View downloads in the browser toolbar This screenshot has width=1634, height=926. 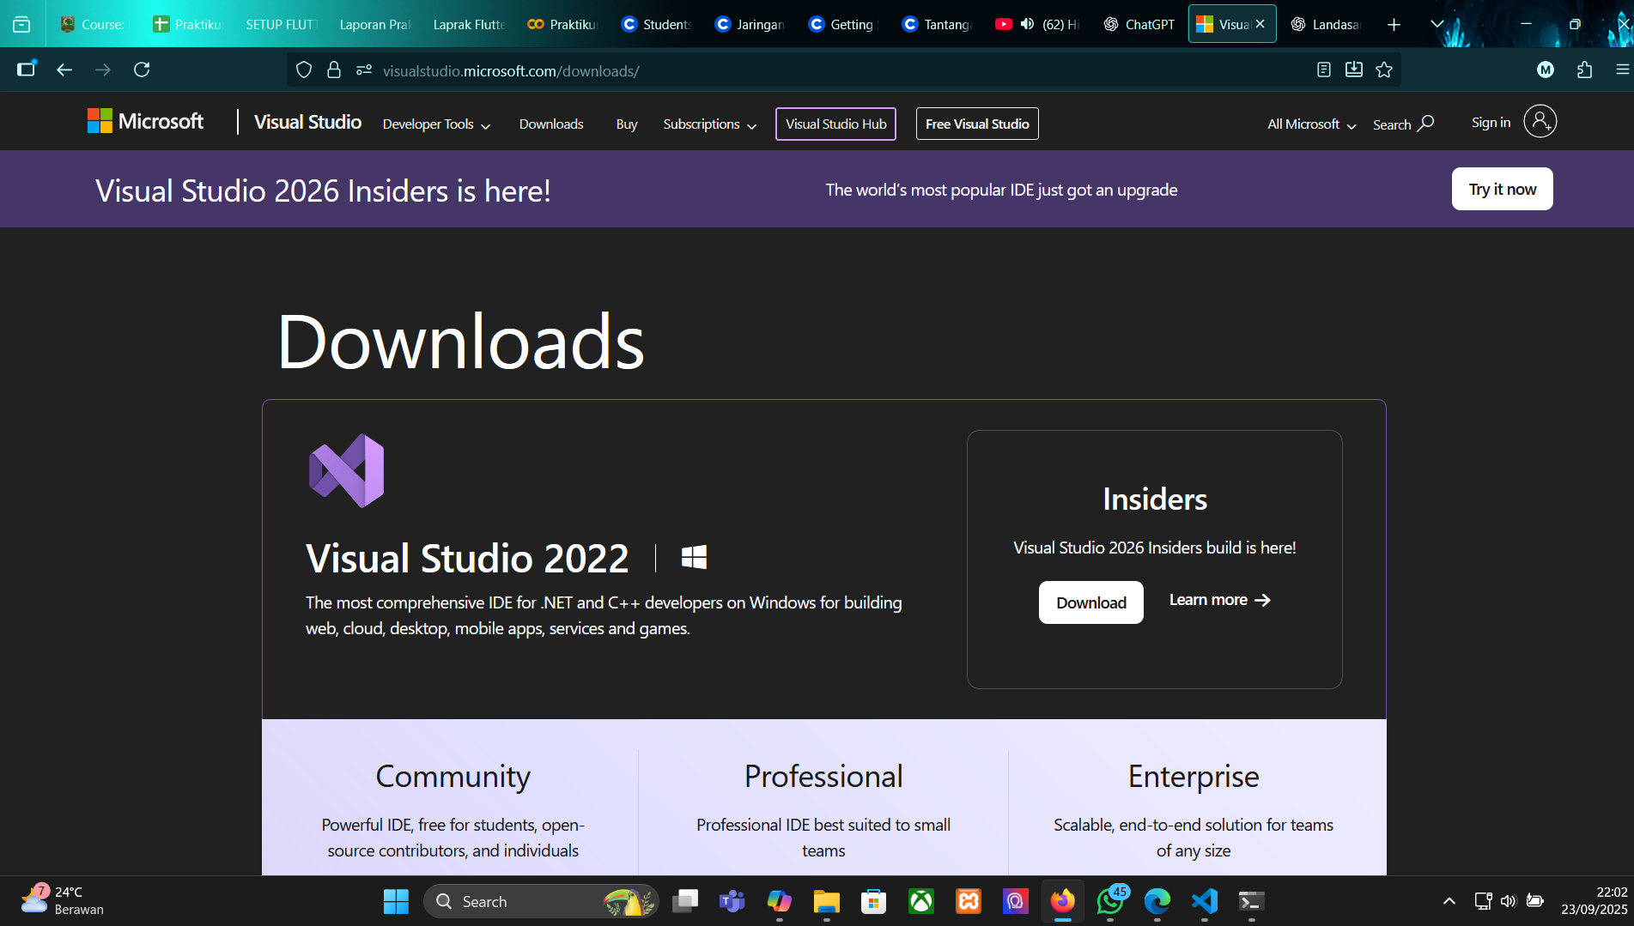coord(1354,70)
